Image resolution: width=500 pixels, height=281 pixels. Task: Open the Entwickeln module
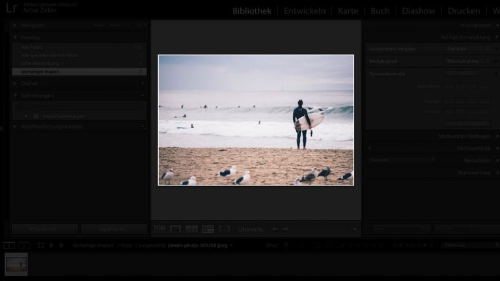[306, 11]
